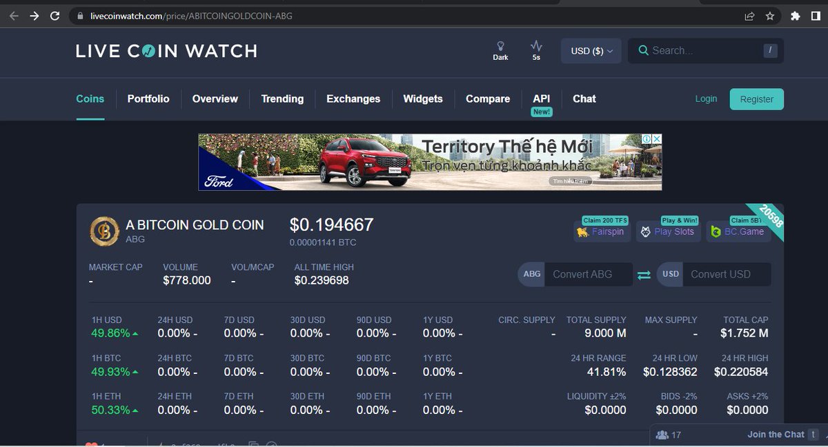Click Join the Chat button

tap(776, 435)
